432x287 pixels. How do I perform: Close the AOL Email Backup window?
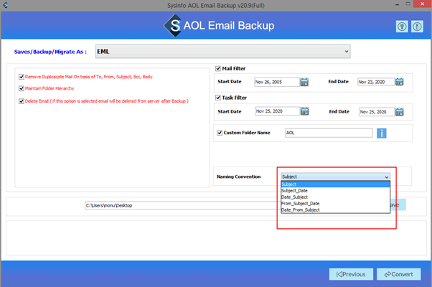coord(422,4)
